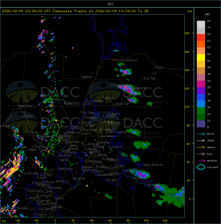This screenshot has height=224, width=221.
Task: Click the storm cell beside Lomas_Blancas label
Action: point(135,157)
